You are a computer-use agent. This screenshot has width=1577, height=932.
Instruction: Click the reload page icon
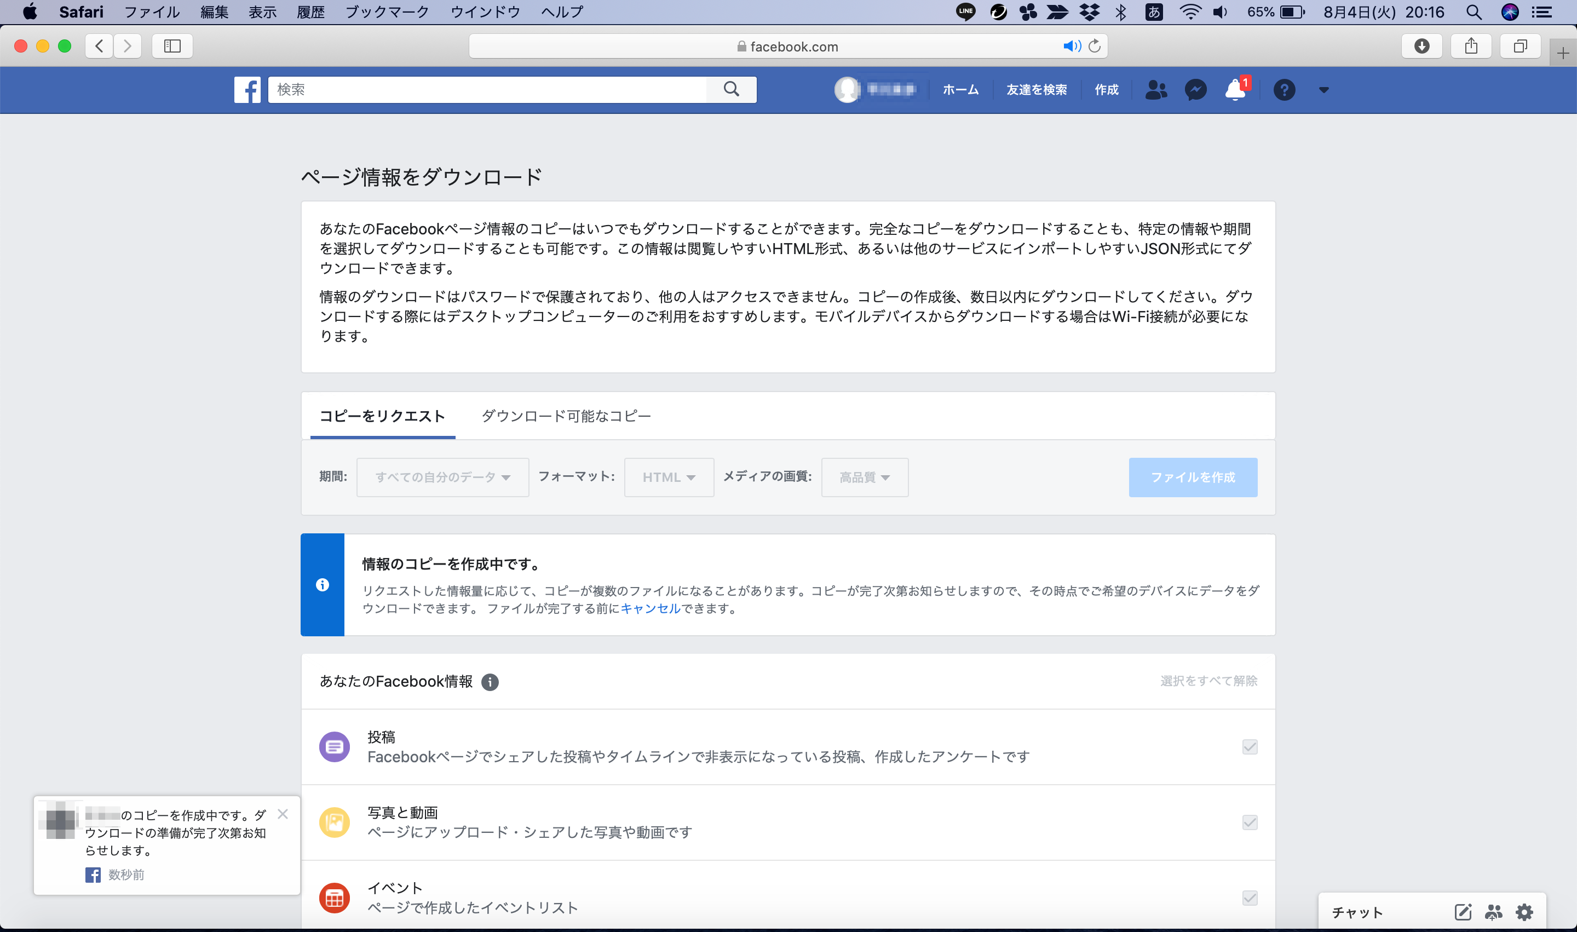tap(1095, 46)
